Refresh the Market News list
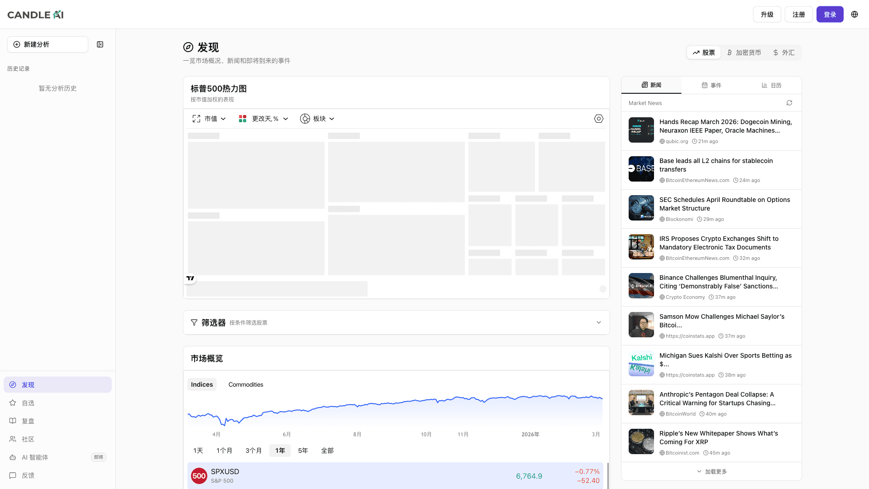The width and height of the screenshot is (869, 489). 789,103
